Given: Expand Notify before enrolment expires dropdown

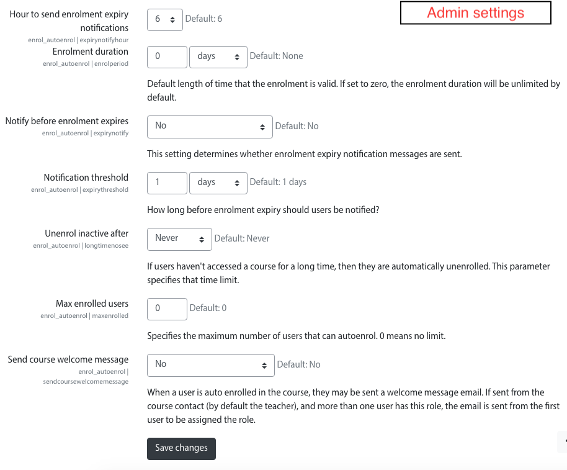Looking at the screenshot, I should point(210,127).
